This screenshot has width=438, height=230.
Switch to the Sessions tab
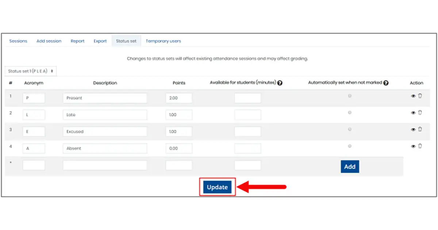pyautogui.click(x=18, y=41)
